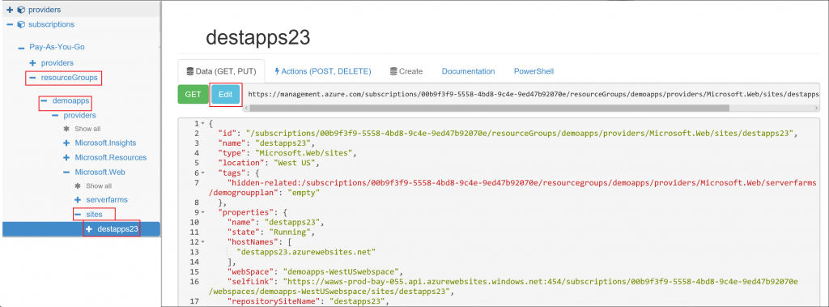Click the "id" key on line 2
Image resolution: width=829 pixels, height=307 pixels.
click(227, 134)
